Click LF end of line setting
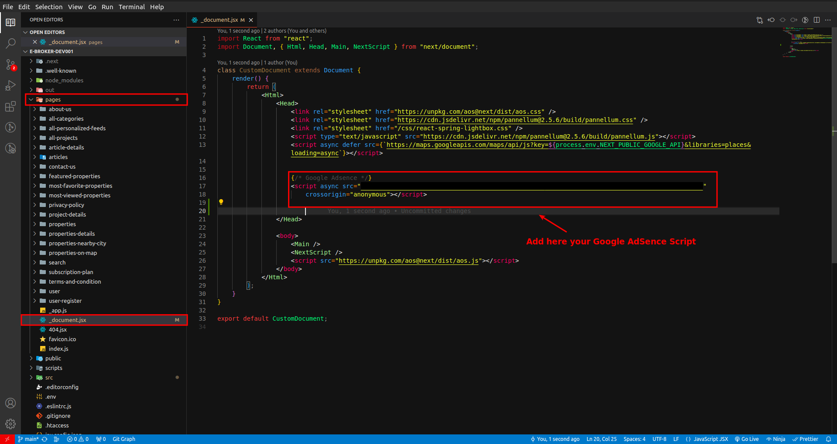 coord(676,439)
